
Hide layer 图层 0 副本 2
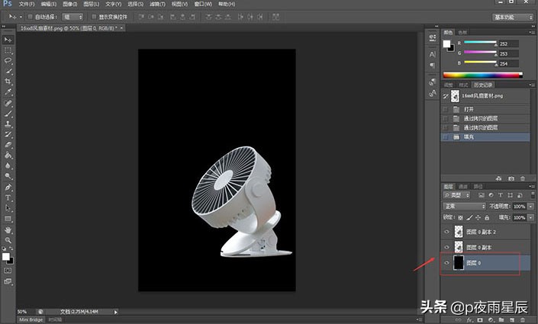coord(446,231)
